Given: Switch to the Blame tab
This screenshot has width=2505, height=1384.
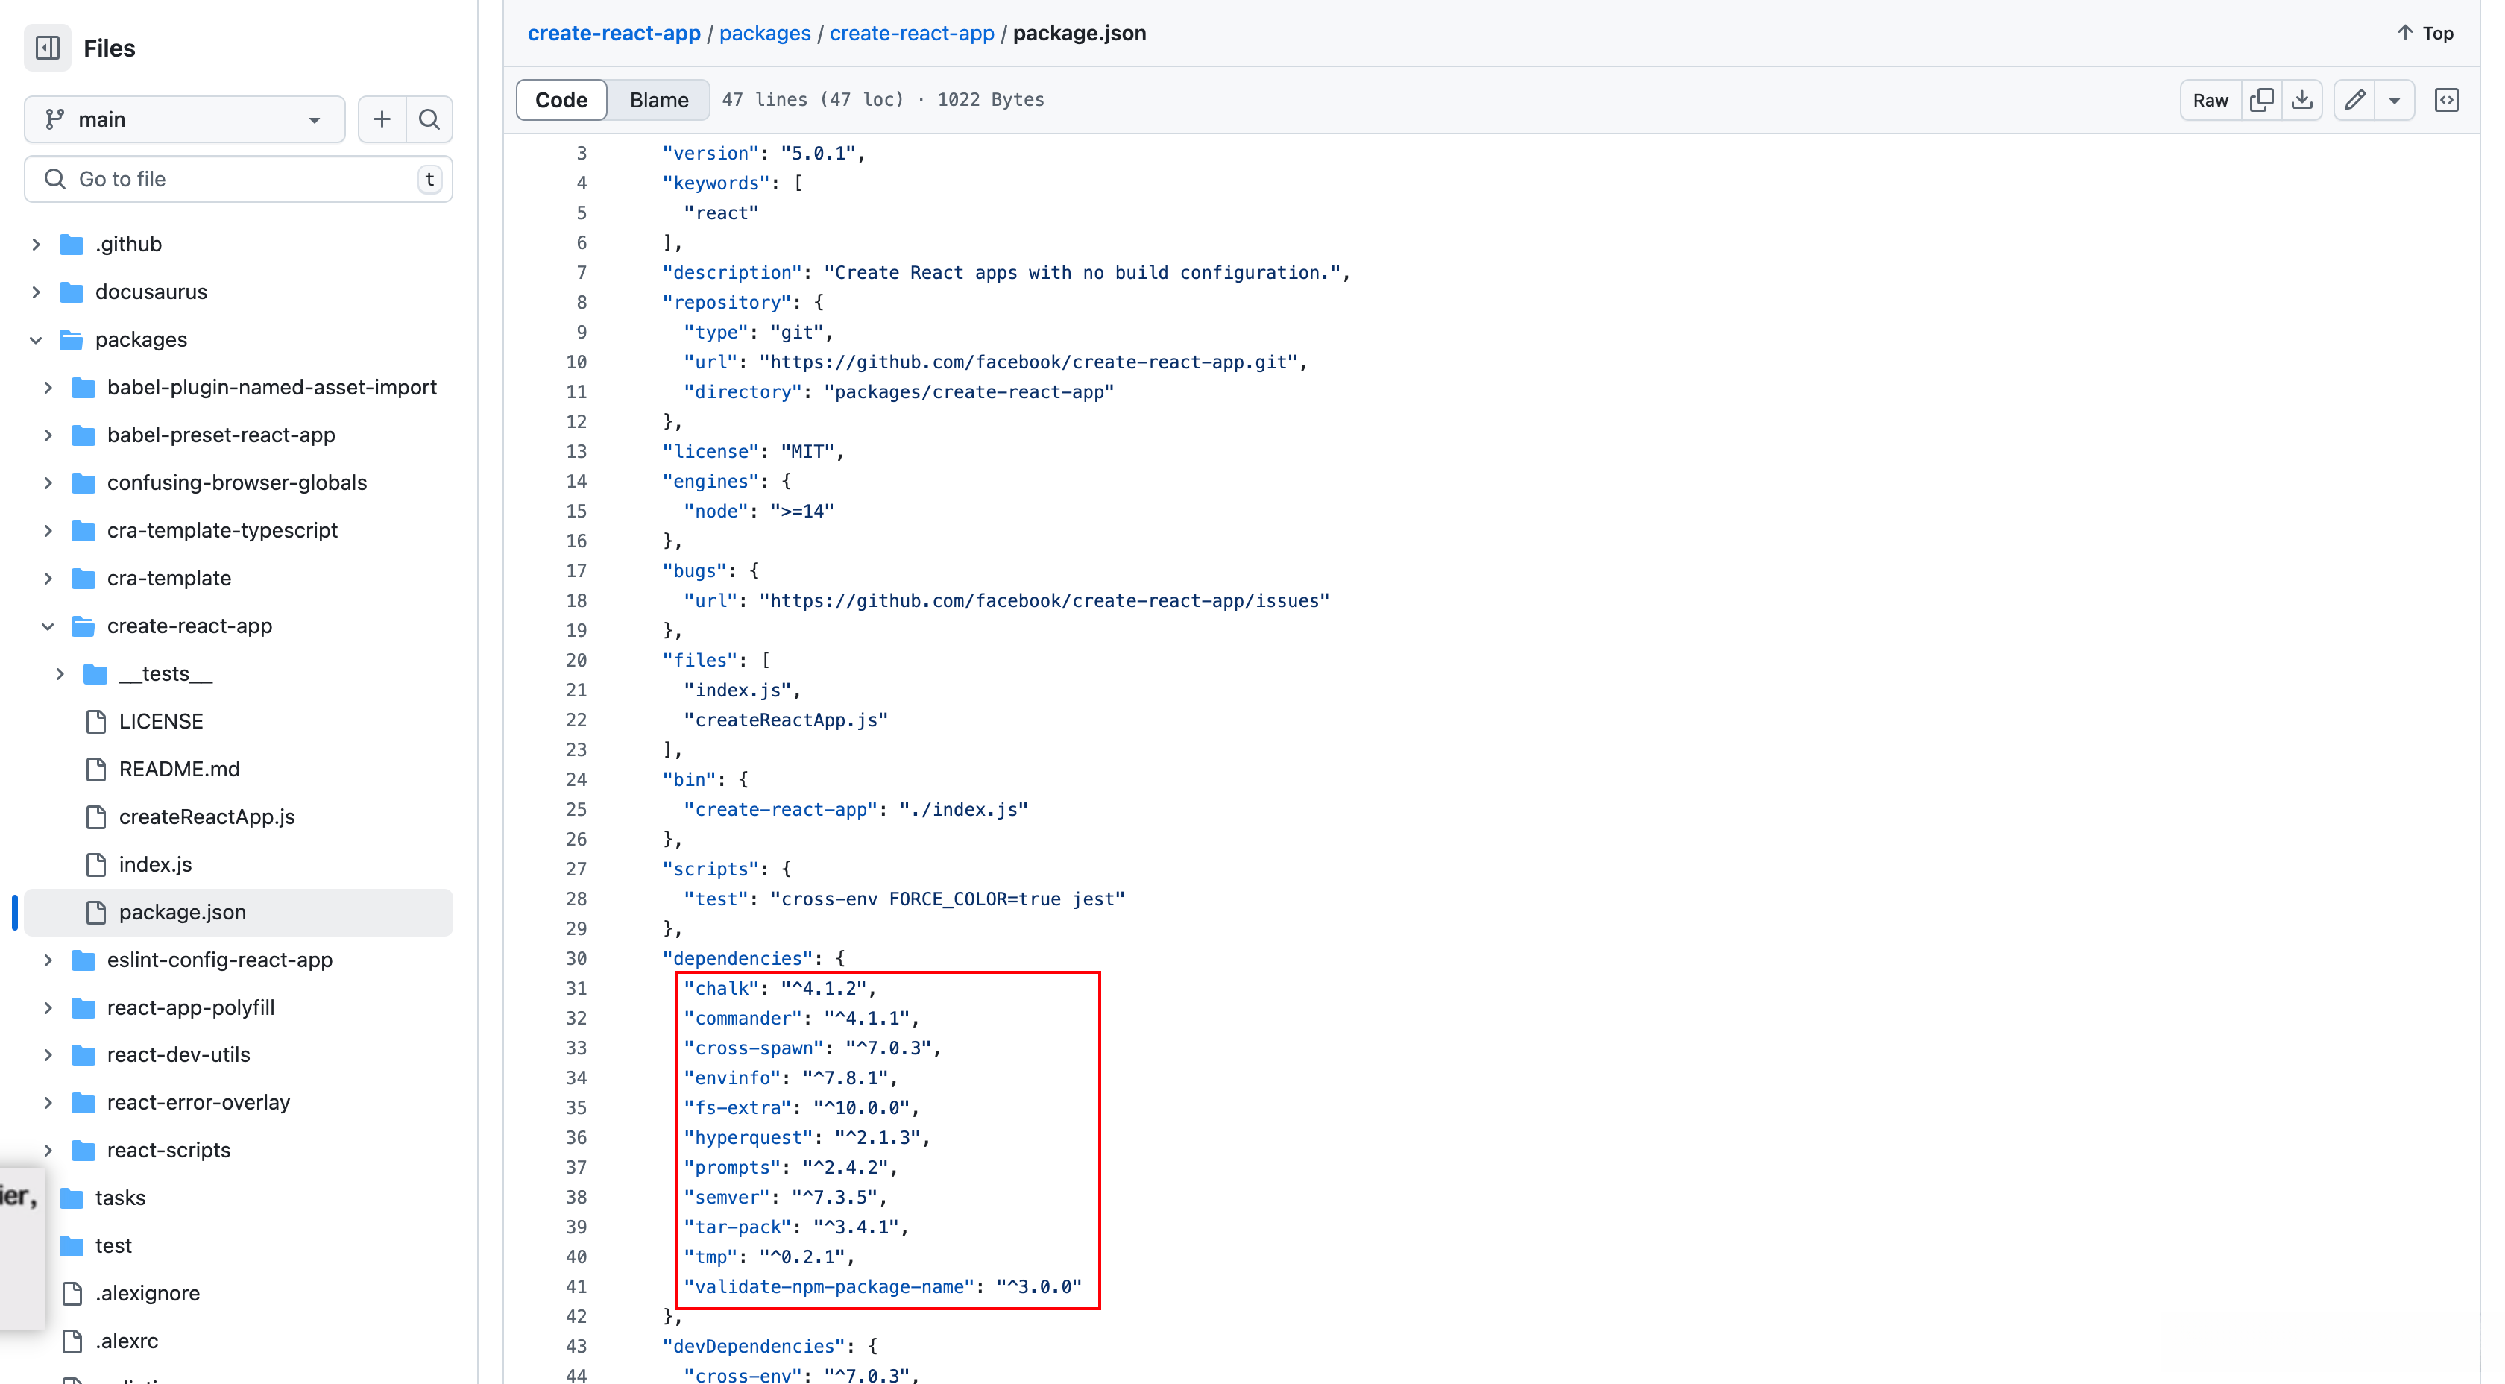Looking at the screenshot, I should point(658,100).
